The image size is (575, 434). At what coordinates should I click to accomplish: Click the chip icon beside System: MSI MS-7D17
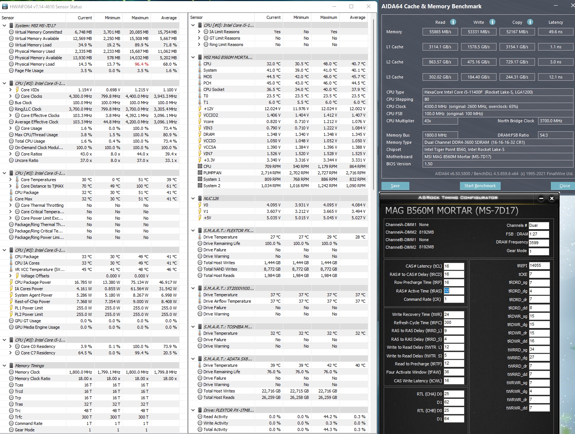(11, 26)
